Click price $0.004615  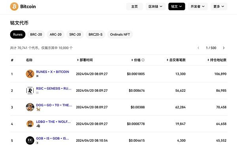tap(137, 141)
